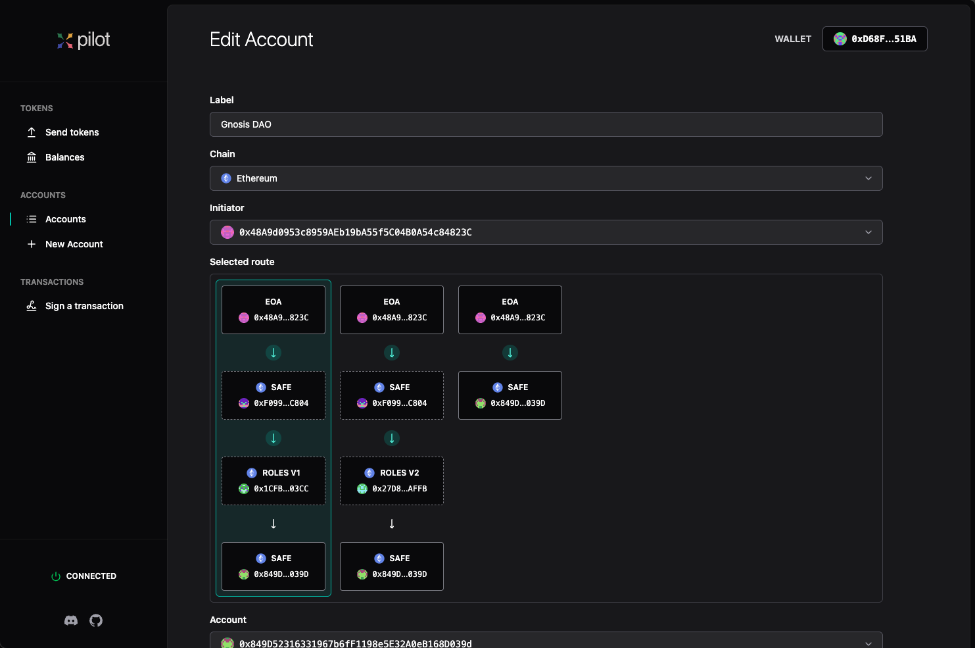The width and height of the screenshot is (975, 648).
Task: Click the New Account plus icon
Action: coord(32,244)
